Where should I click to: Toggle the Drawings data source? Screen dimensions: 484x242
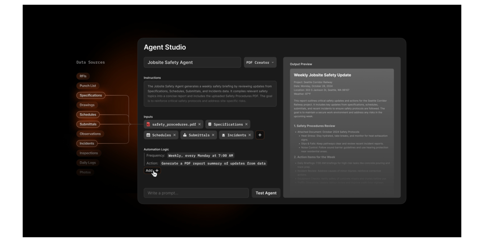[x=87, y=105]
